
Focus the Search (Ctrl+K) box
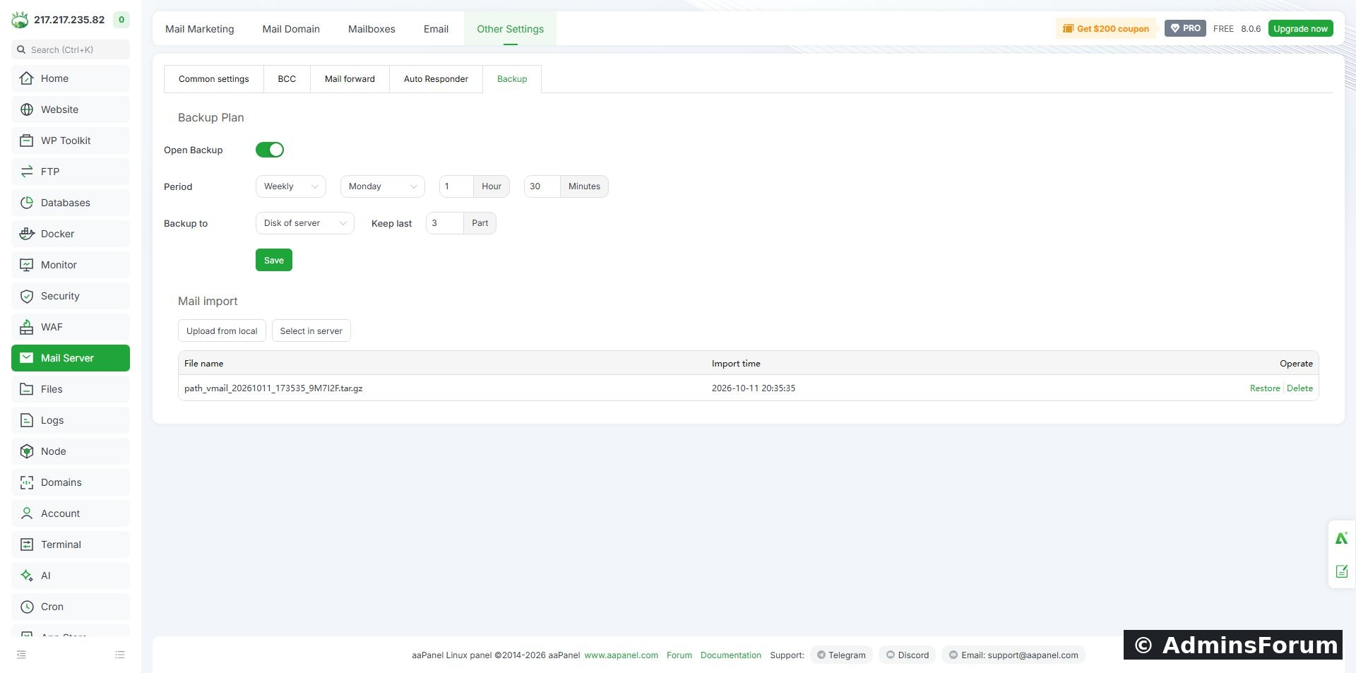coord(71,49)
